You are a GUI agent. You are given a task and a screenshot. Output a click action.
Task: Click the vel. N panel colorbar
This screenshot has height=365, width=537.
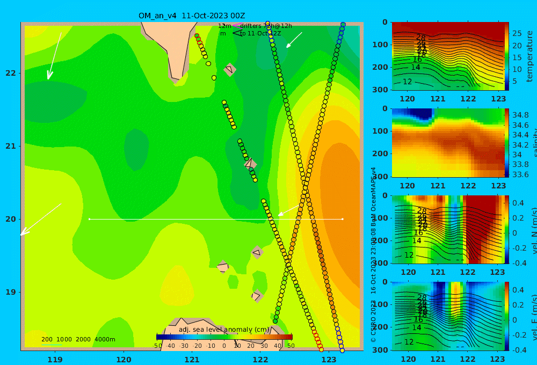click(x=507, y=229)
